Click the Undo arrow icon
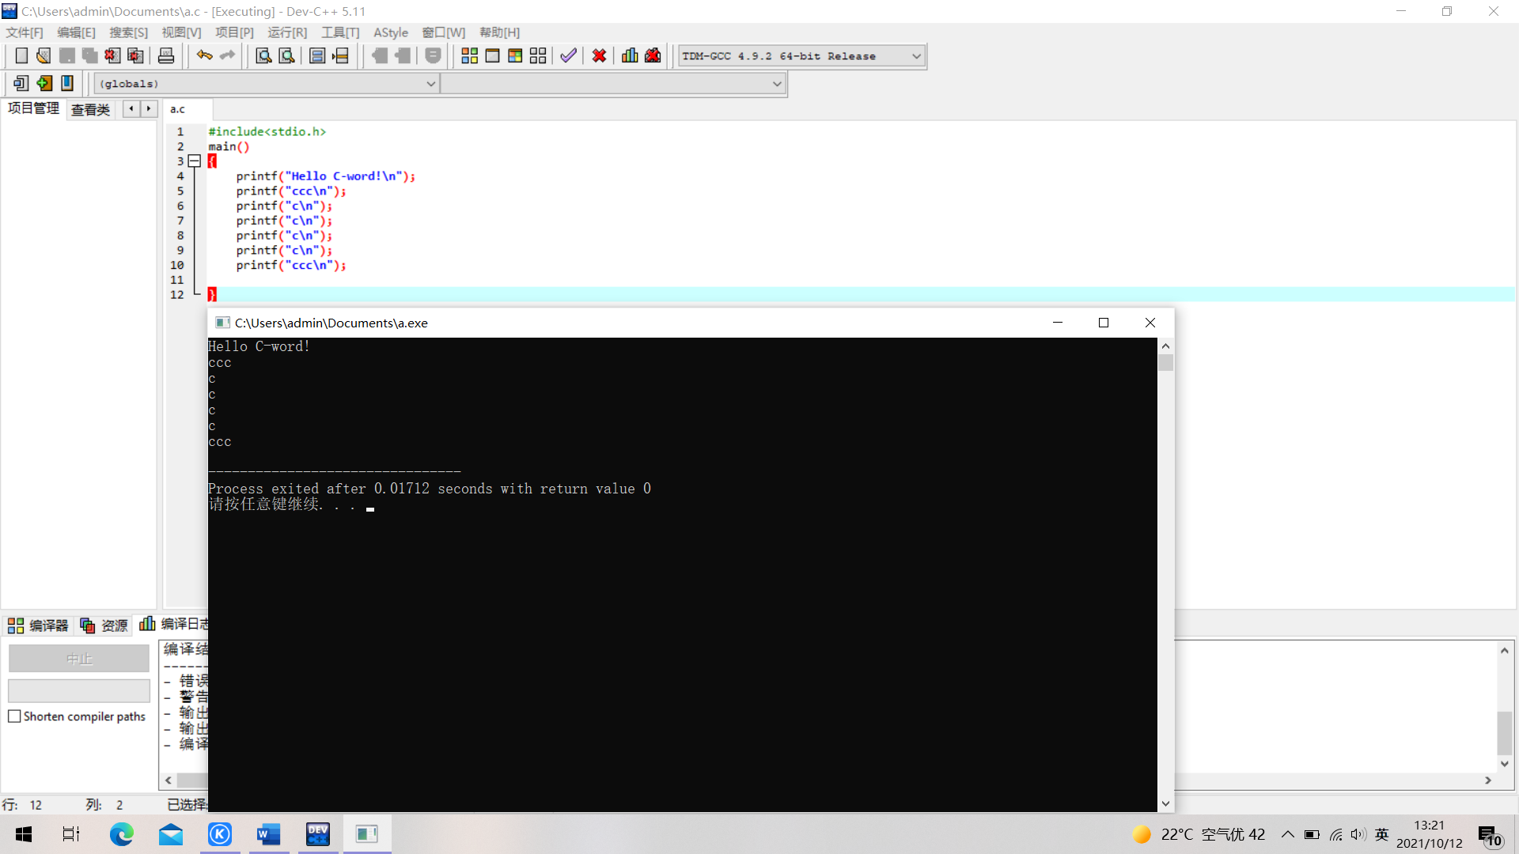This screenshot has width=1519, height=854. 204,55
